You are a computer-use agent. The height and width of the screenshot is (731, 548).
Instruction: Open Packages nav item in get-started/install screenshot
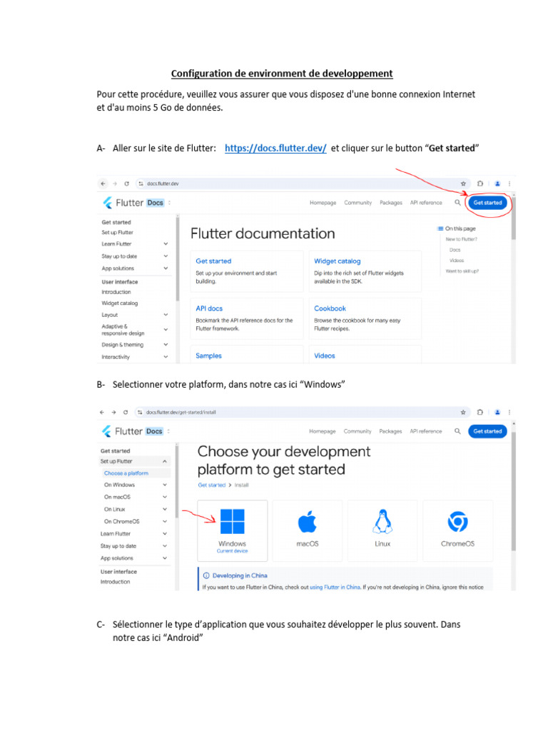[390, 431]
